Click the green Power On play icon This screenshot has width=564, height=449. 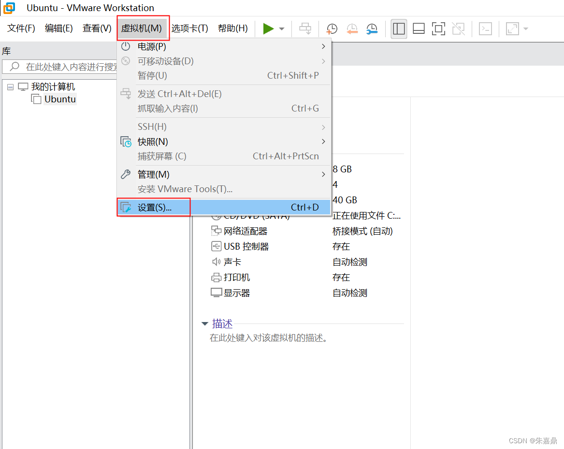tap(268, 28)
